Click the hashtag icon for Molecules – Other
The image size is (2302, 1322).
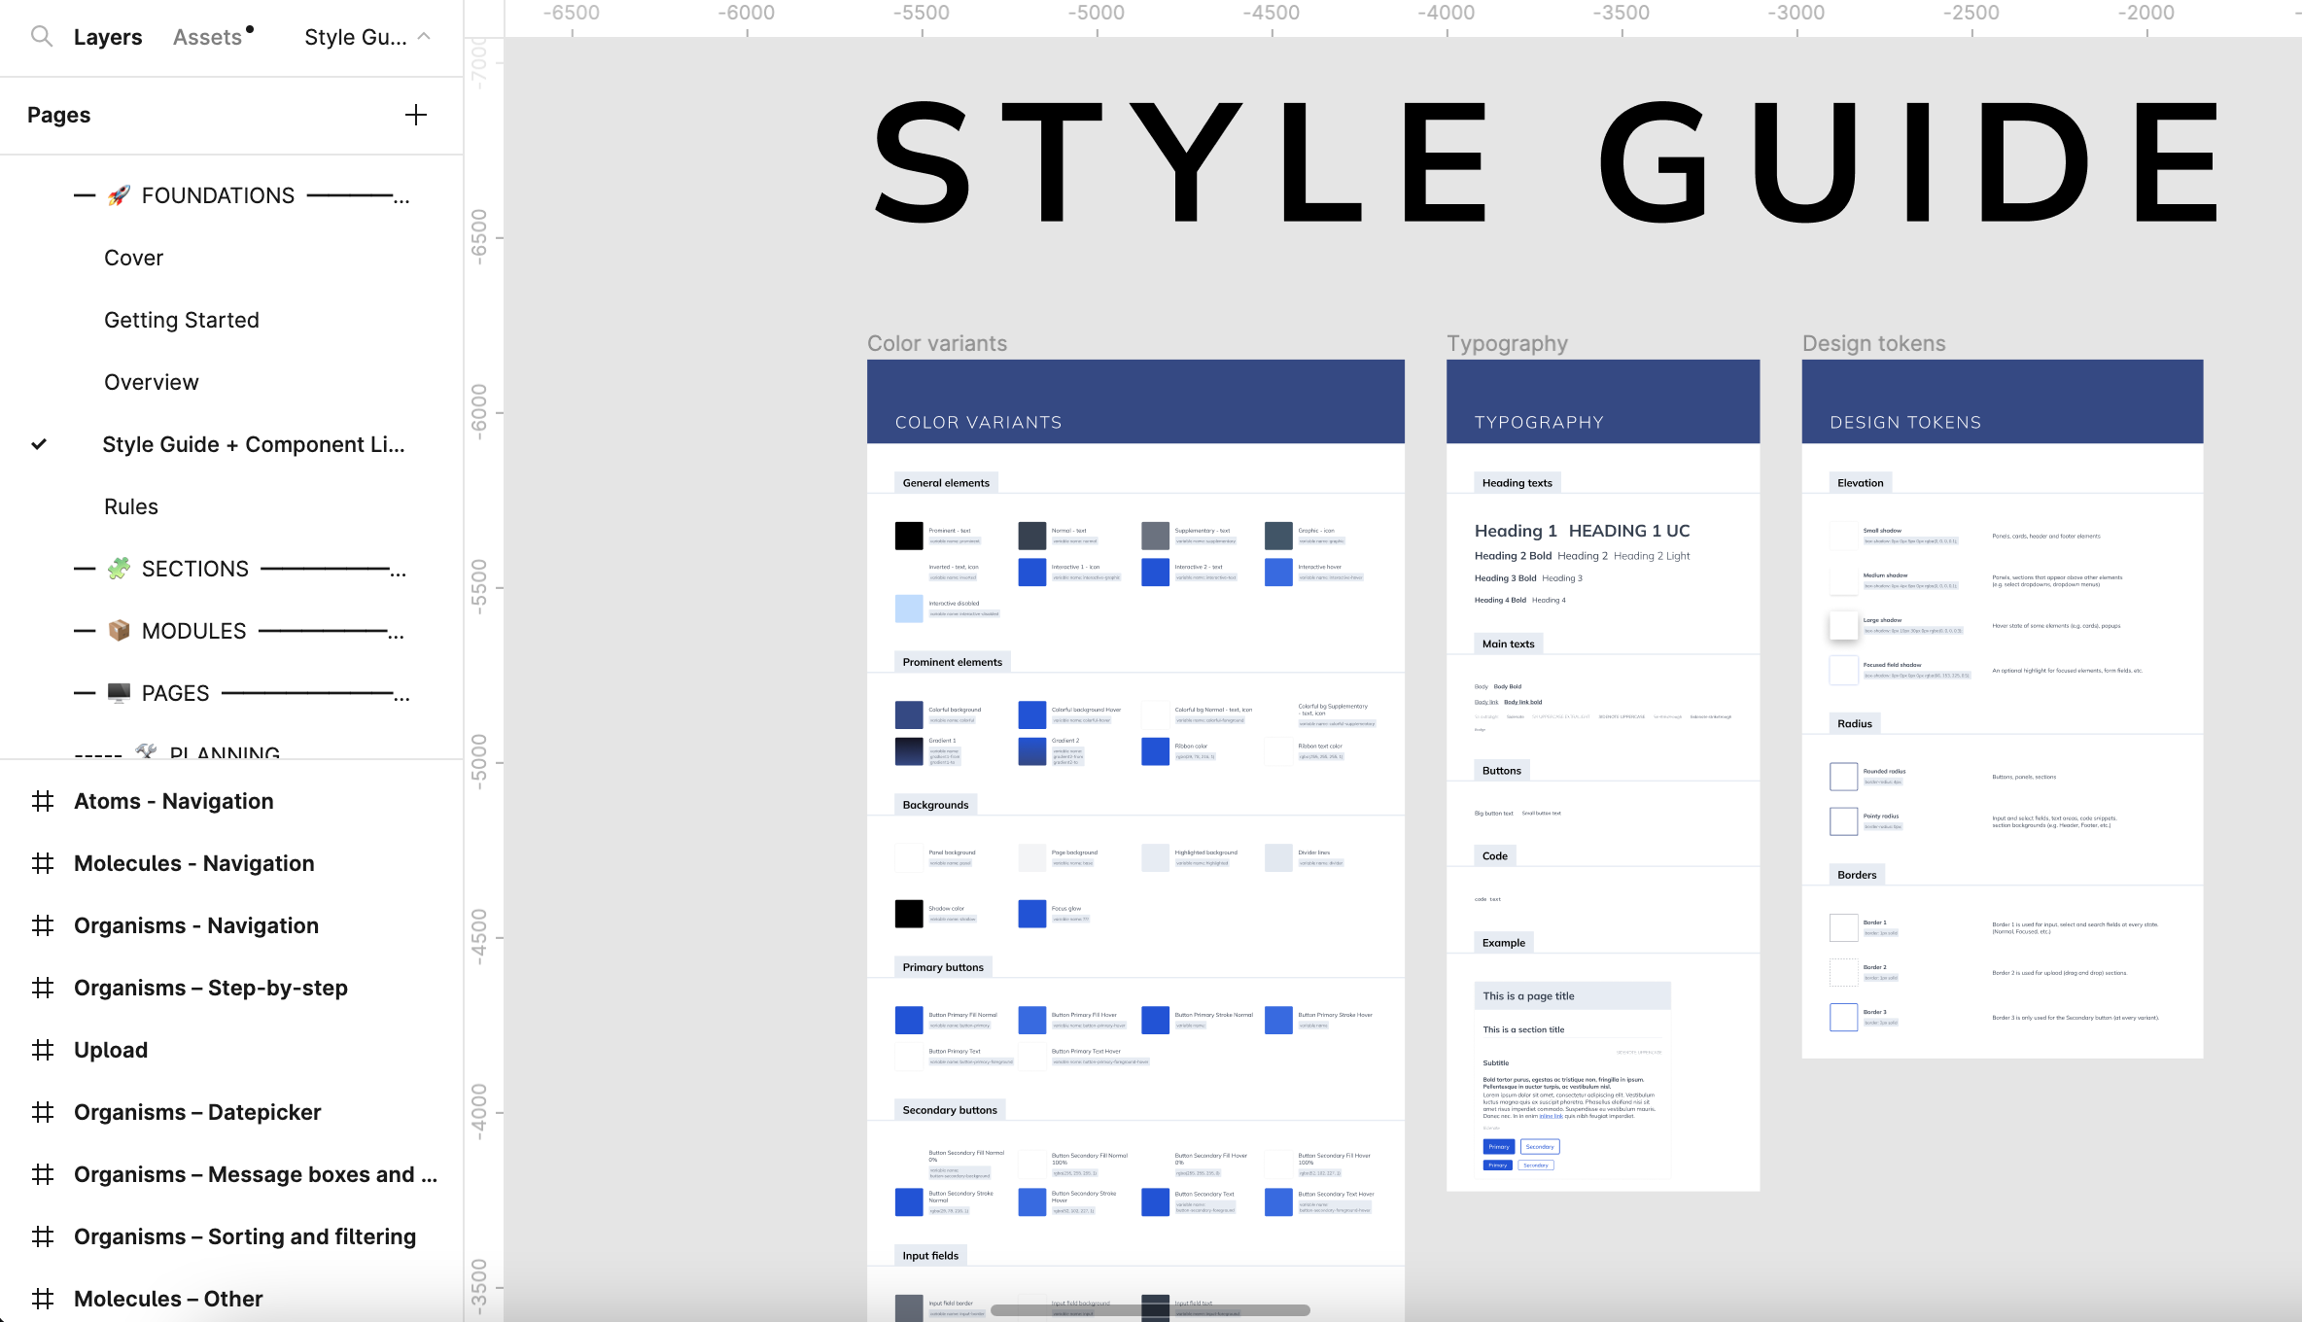click(x=43, y=1297)
